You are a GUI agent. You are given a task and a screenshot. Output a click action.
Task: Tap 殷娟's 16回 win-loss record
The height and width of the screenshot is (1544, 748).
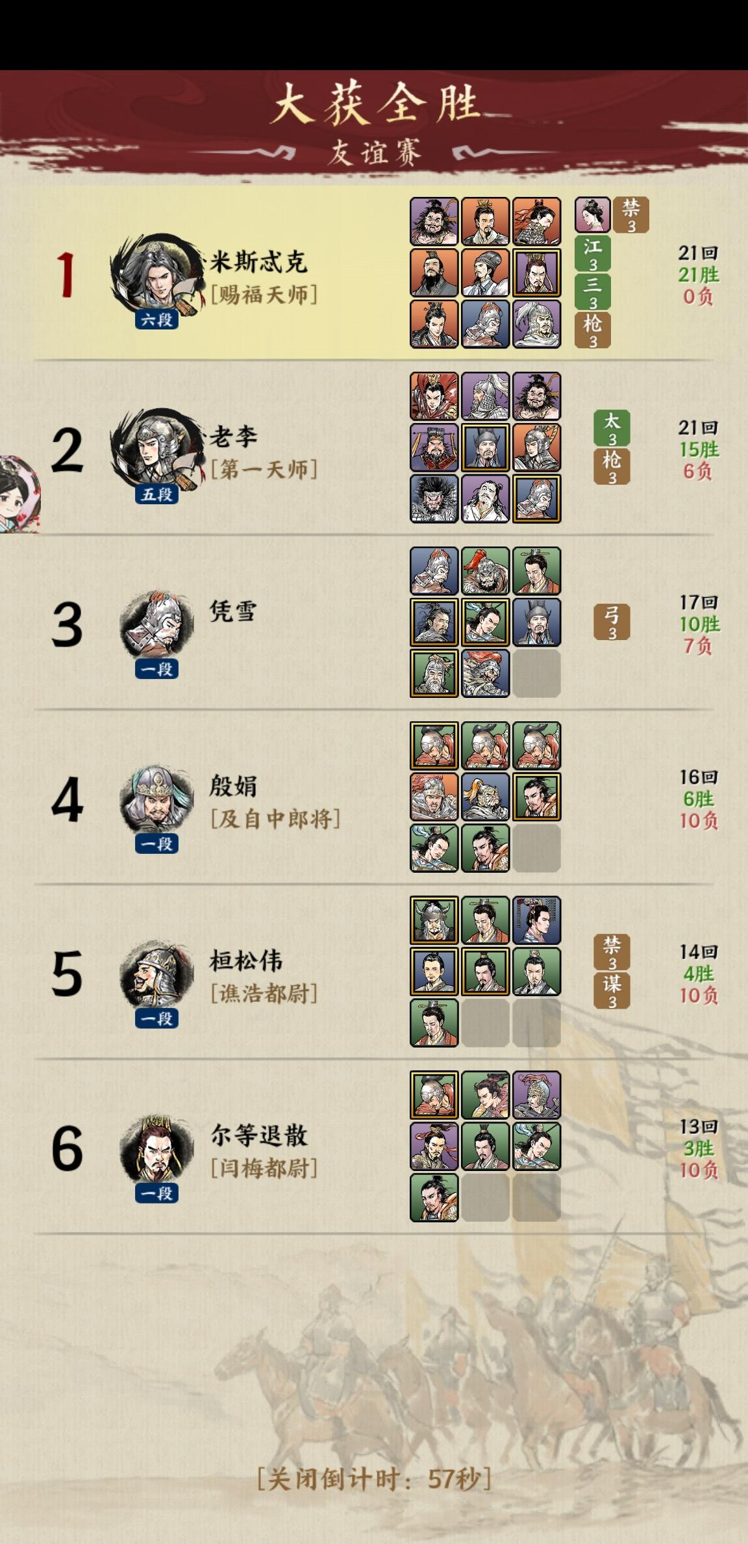tap(699, 799)
